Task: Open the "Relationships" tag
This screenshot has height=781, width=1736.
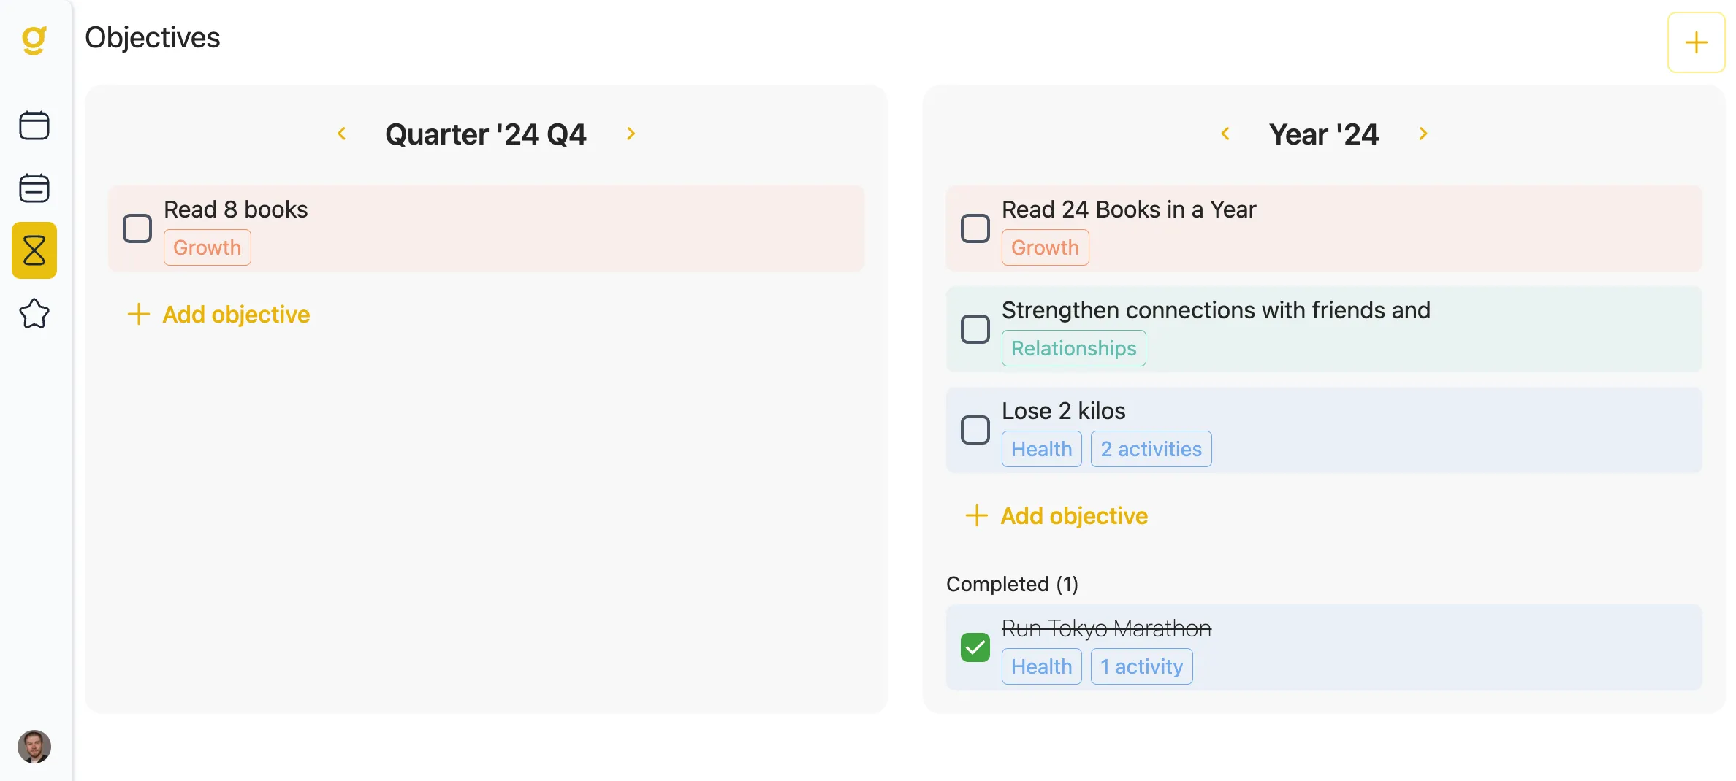Action: 1073,348
